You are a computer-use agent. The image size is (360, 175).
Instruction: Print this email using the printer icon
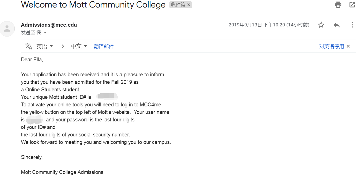338,5
